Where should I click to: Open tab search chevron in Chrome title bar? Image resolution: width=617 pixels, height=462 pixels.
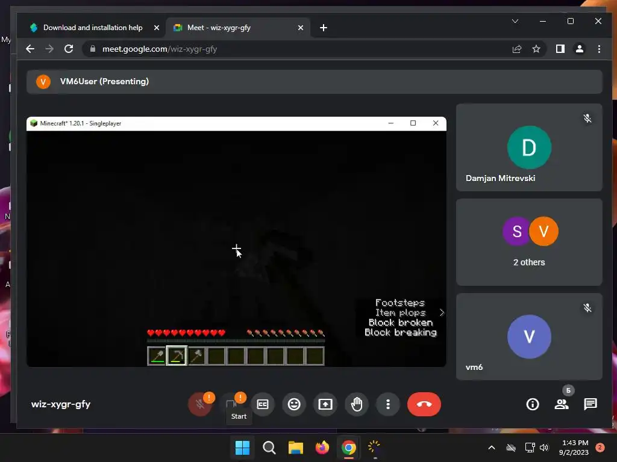click(515, 21)
